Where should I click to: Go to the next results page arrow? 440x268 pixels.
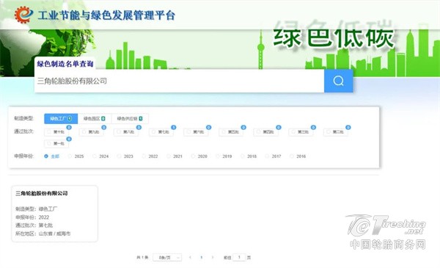213,257
